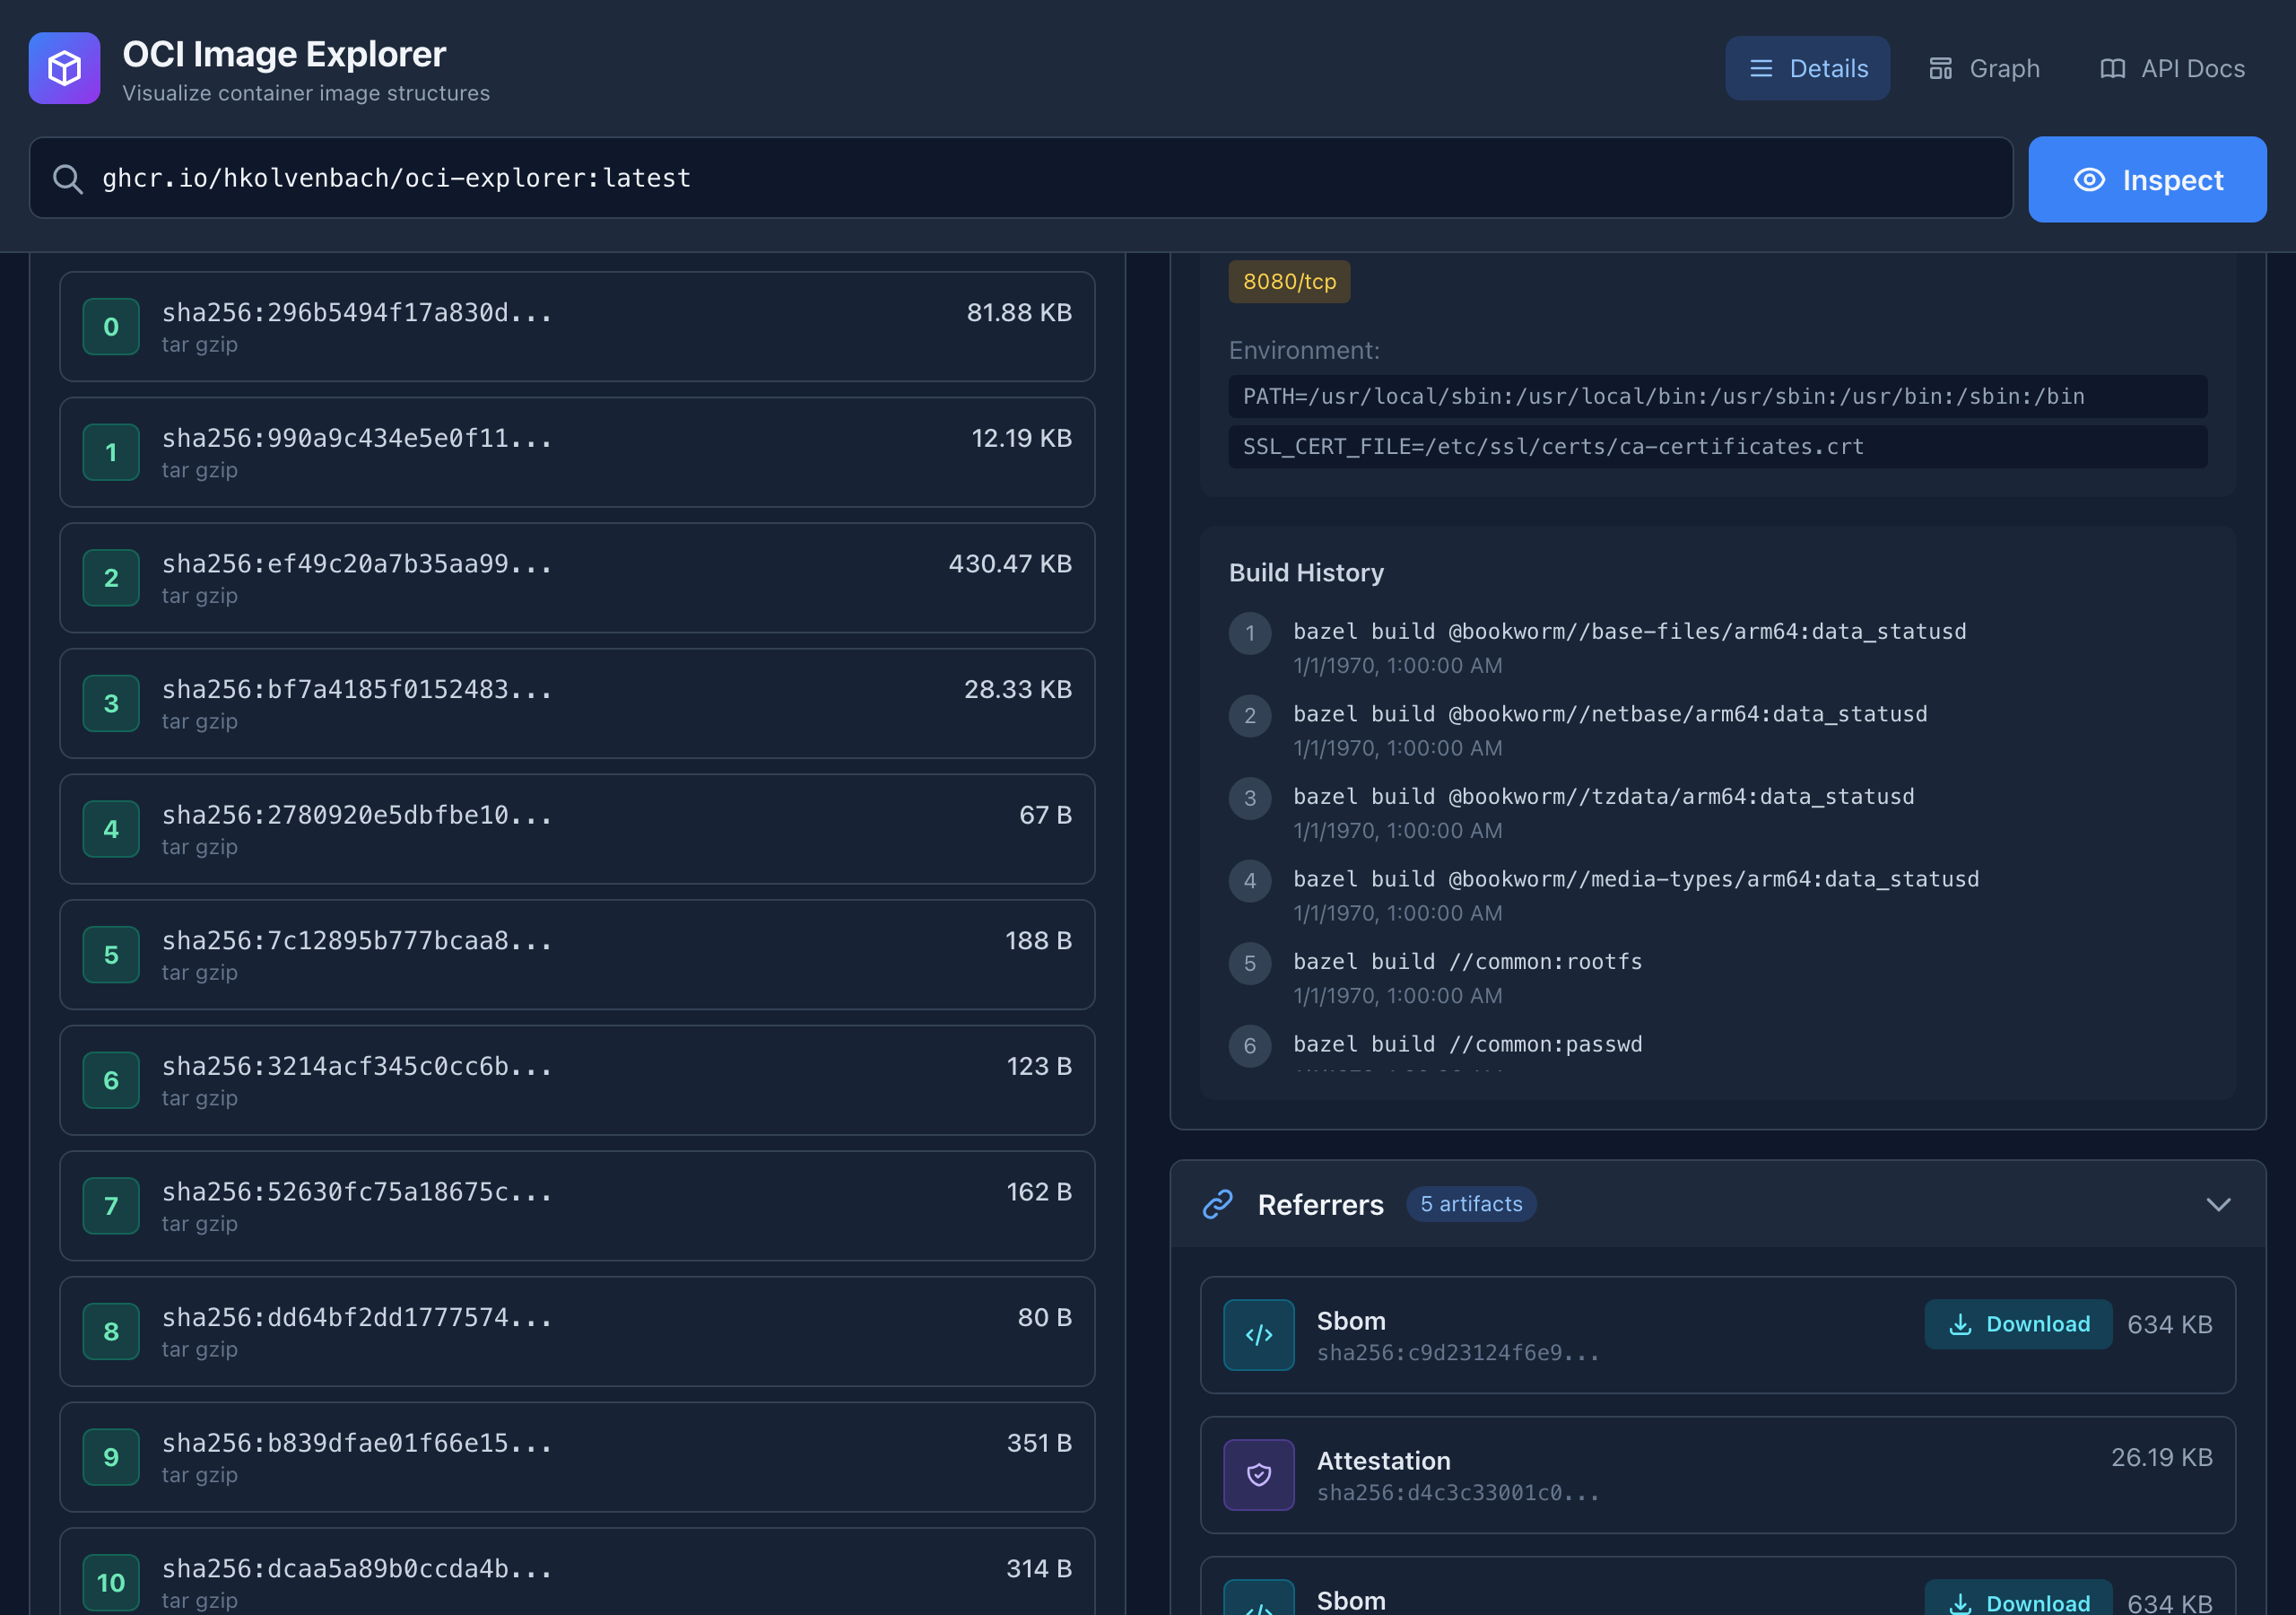Screen dimensions: 2296x1615
Task: Click the layer 4 index badge
Action: [111, 828]
